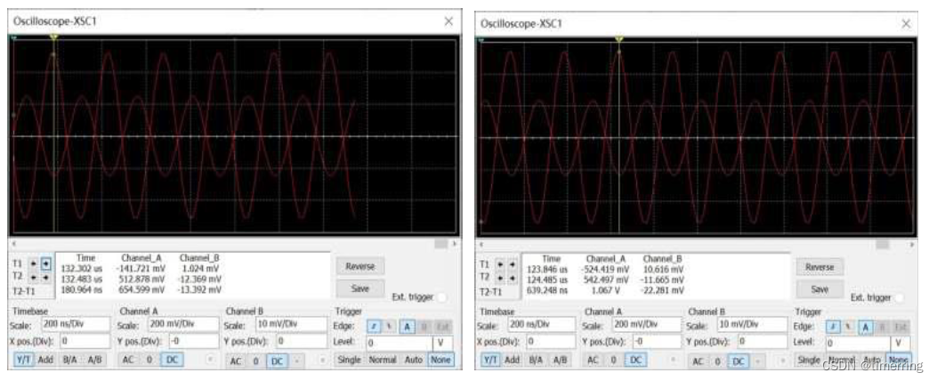Click Channel B Scale field, right oscilloscope
Image resolution: width=937 pixels, height=381 pixels.
pos(750,325)
